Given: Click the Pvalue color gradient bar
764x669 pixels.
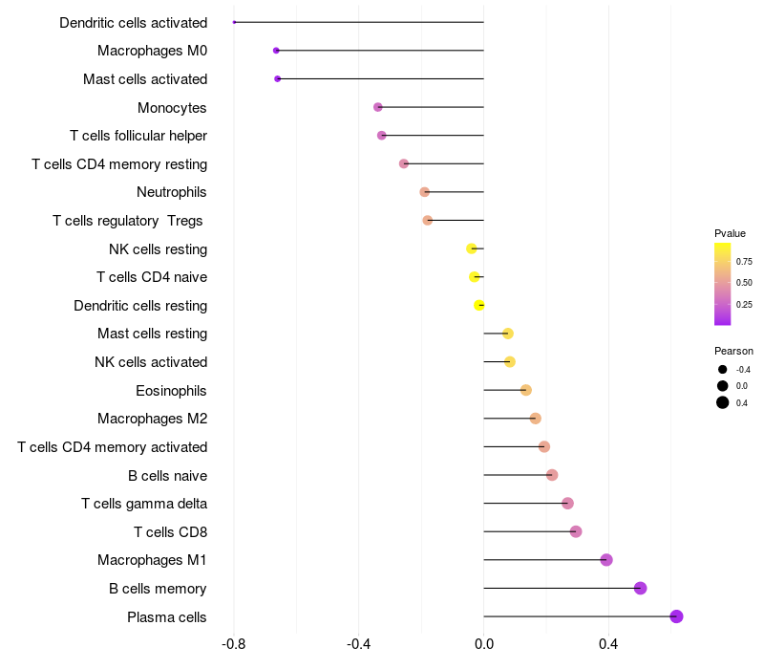Looking at the screenshot, I should click(723, 284).
